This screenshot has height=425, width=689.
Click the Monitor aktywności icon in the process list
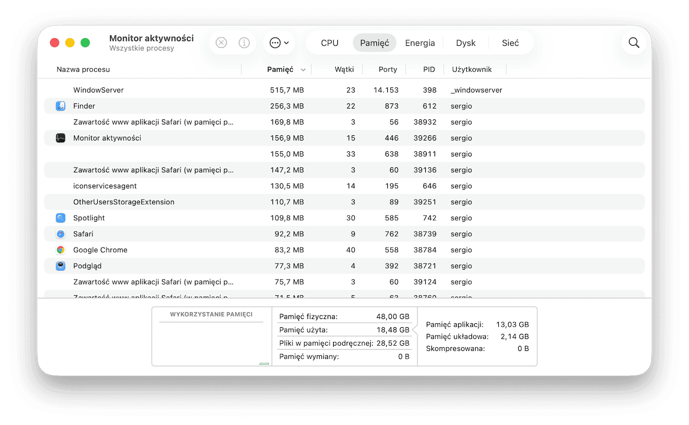click(x=61, y=138)
